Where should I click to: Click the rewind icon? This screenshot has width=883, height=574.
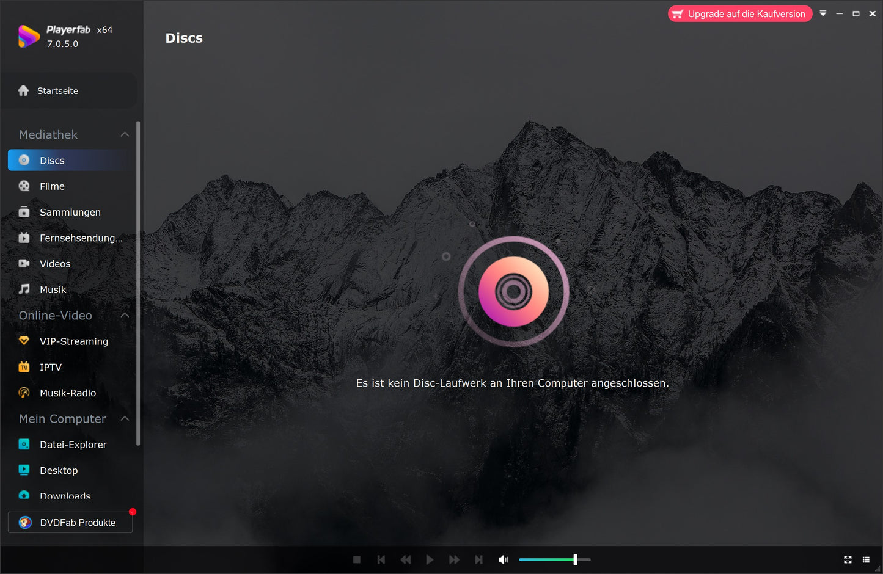pos(405,559)
